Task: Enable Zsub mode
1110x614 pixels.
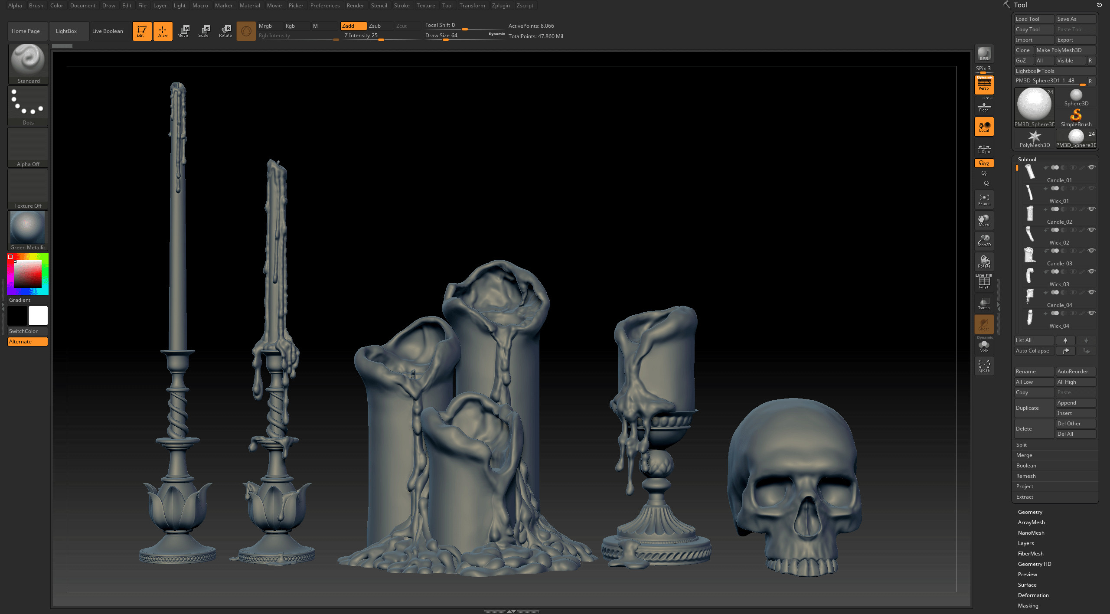Action: coord(380,26)
